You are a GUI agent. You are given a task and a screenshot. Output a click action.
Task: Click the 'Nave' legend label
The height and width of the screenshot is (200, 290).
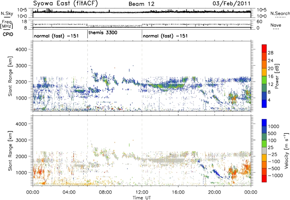pyautogui.click(x=276, y=25)
